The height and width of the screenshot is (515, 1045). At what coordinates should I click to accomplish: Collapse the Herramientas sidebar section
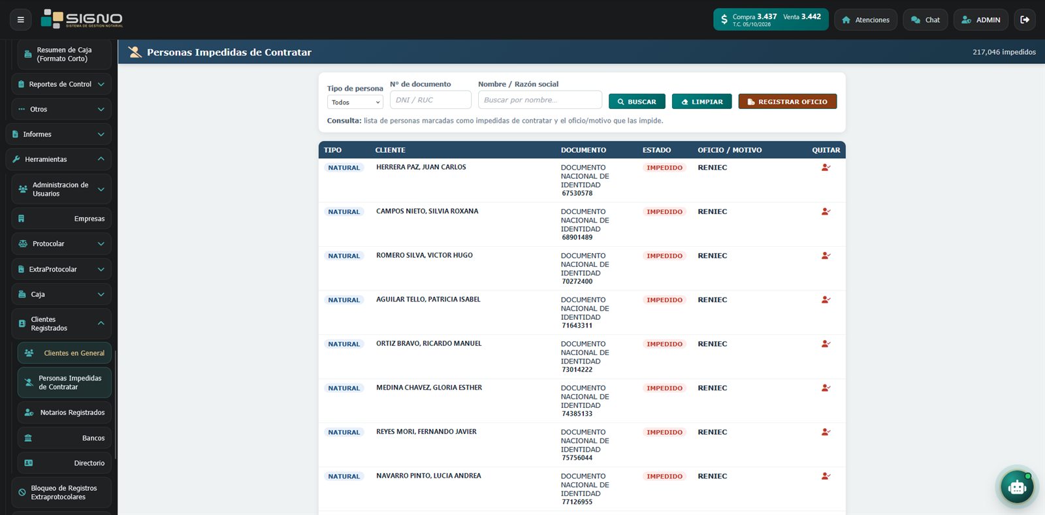(59, 159)
